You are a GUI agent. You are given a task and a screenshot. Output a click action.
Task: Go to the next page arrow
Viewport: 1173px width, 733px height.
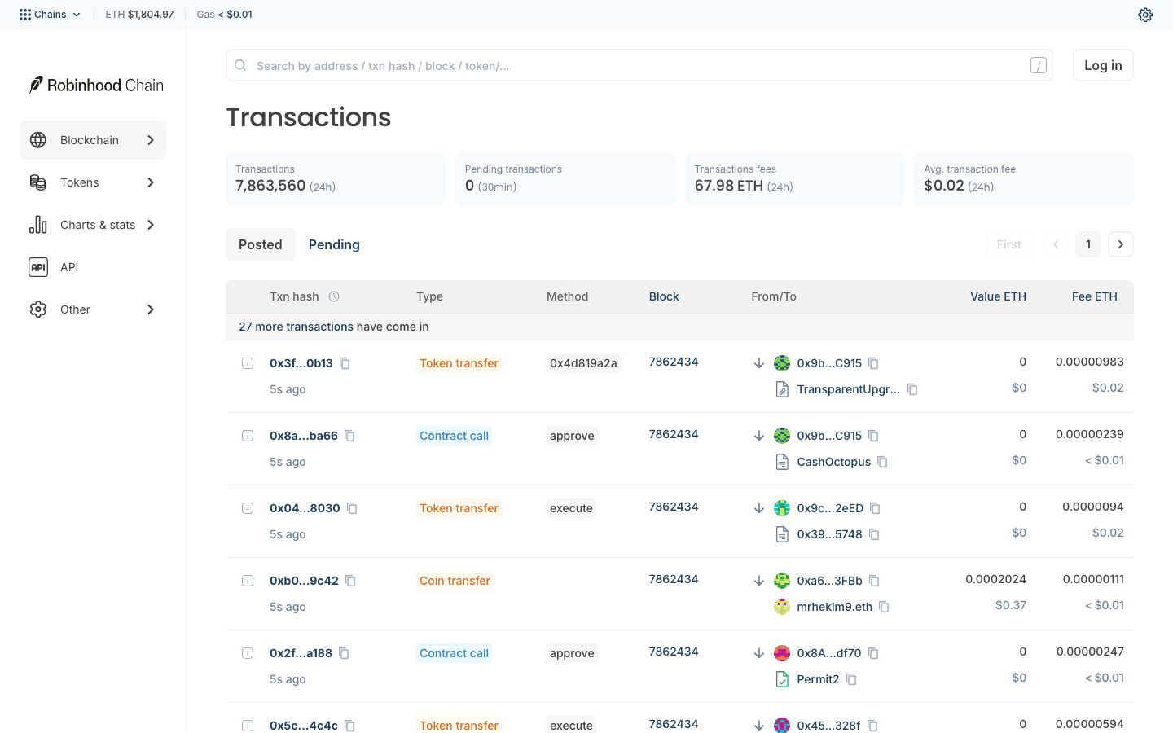click(x=1121, y=244)
